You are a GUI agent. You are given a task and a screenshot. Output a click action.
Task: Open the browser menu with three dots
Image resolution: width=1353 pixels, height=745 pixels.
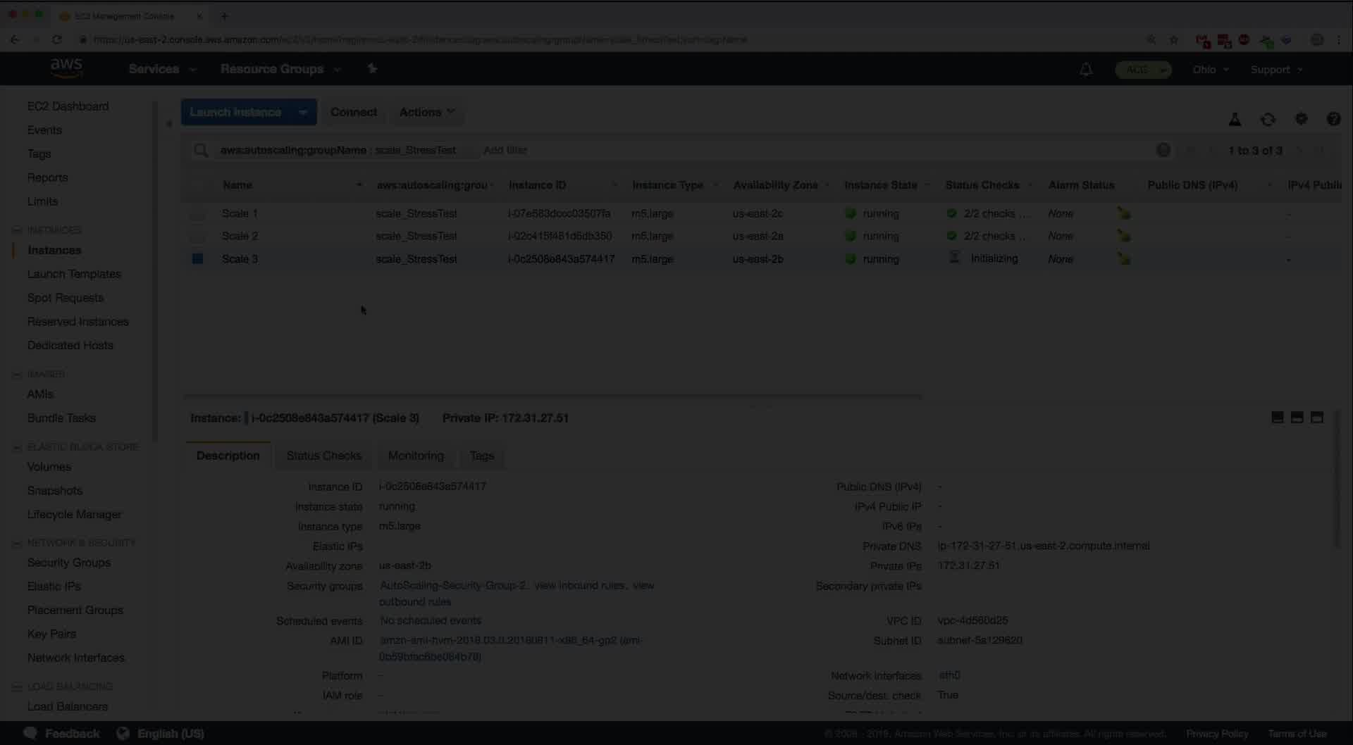[1339, 40]
